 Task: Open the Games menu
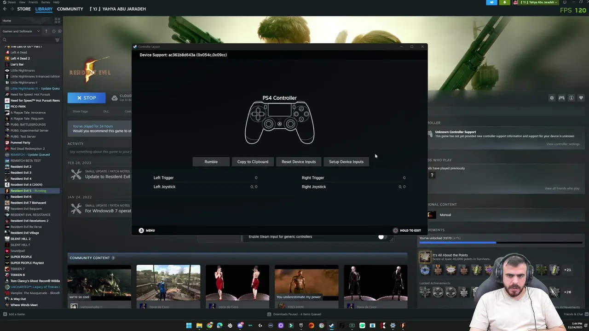coord(45,2)
